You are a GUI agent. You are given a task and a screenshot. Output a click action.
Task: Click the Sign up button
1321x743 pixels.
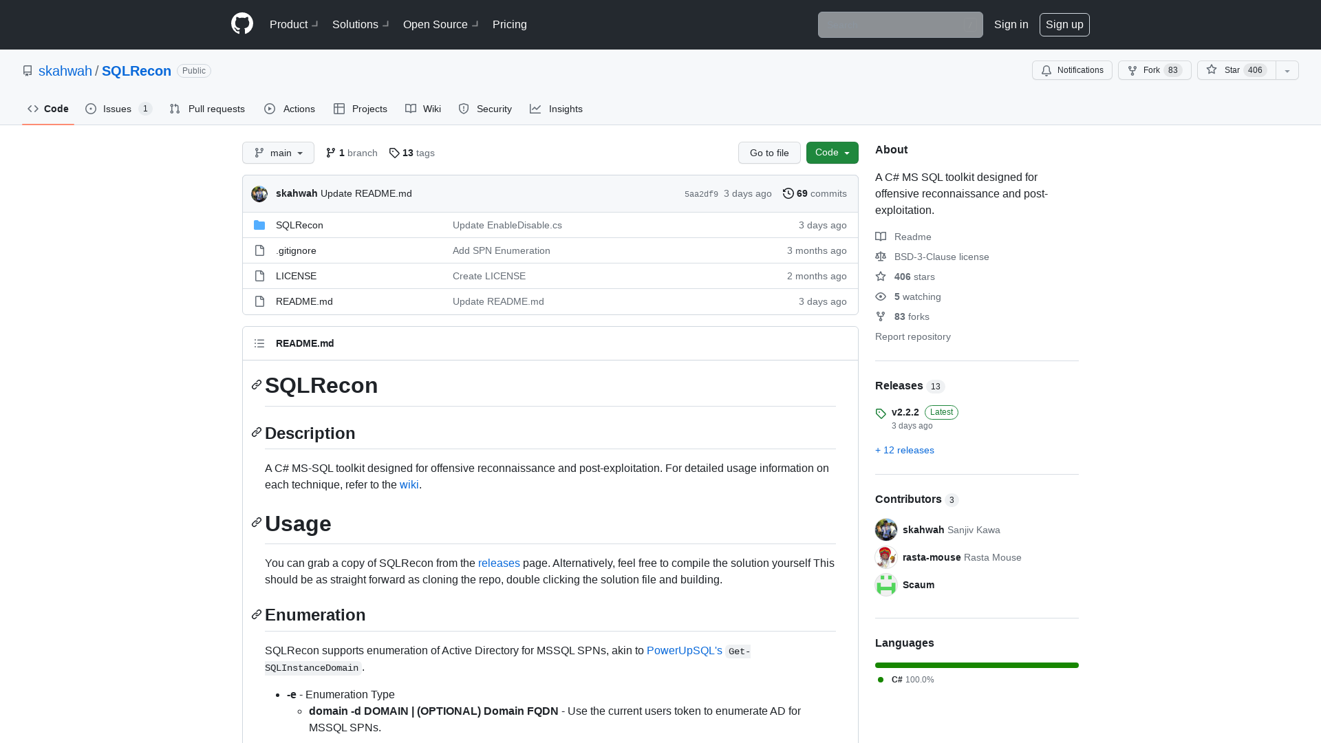click(1064, 24)
